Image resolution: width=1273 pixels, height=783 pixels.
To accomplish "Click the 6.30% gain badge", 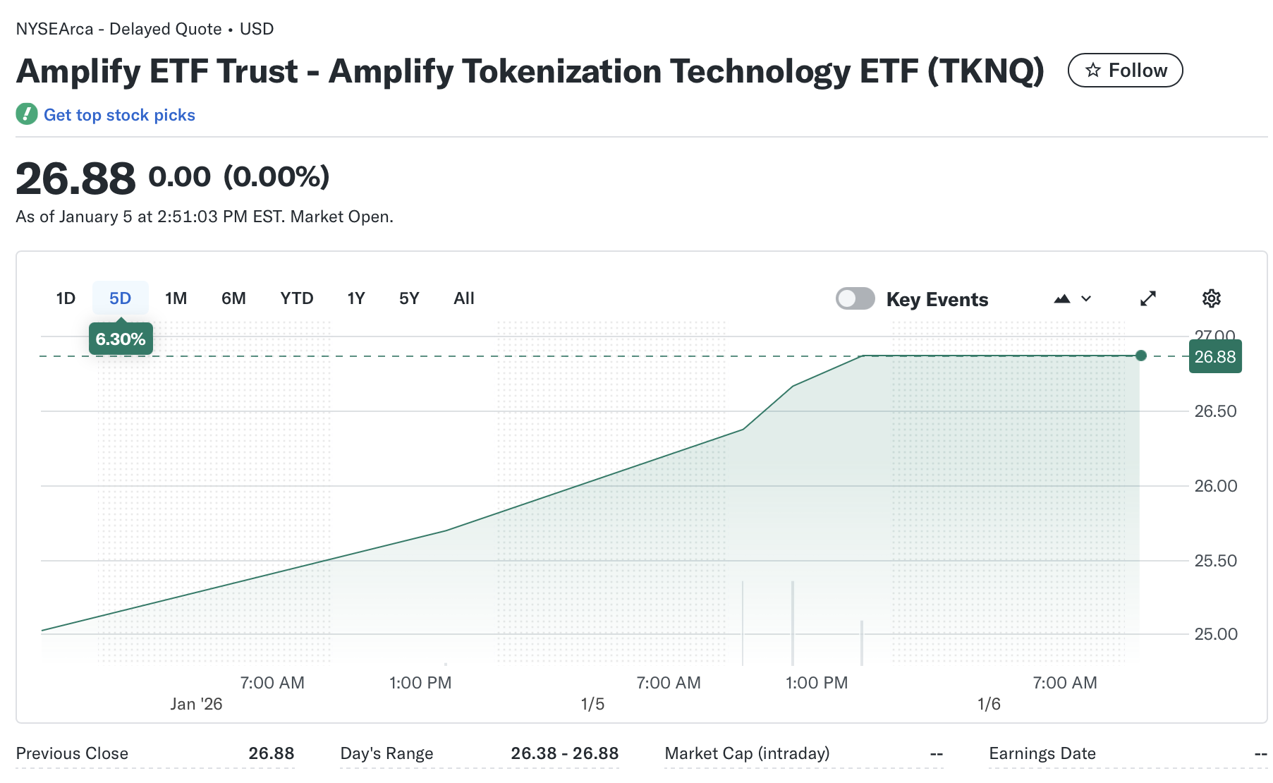I will pos(121,339).
